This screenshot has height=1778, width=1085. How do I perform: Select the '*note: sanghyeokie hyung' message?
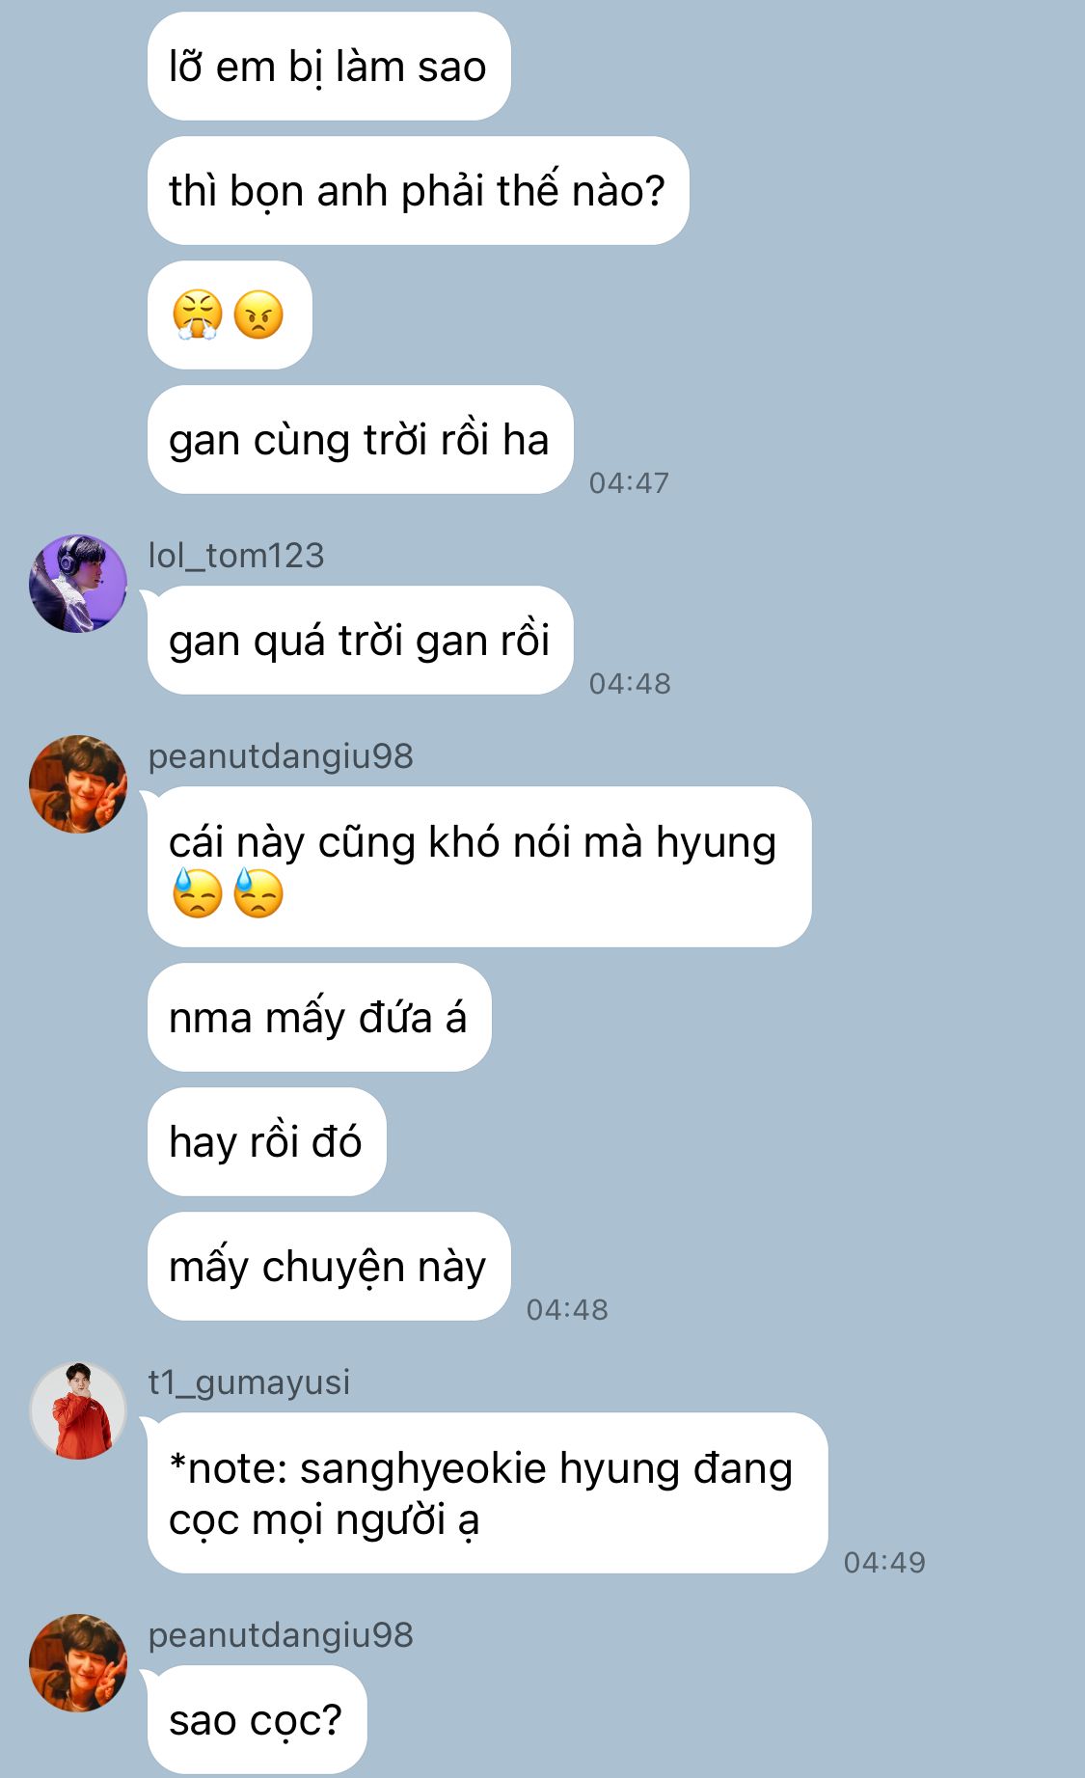pyautogui.click(x=488, y=1493)
